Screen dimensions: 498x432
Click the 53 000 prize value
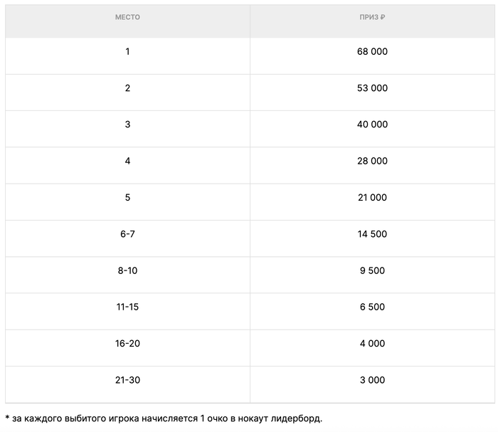(372, 88)
